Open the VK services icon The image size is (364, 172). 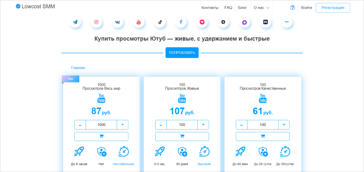pos(118,22)
